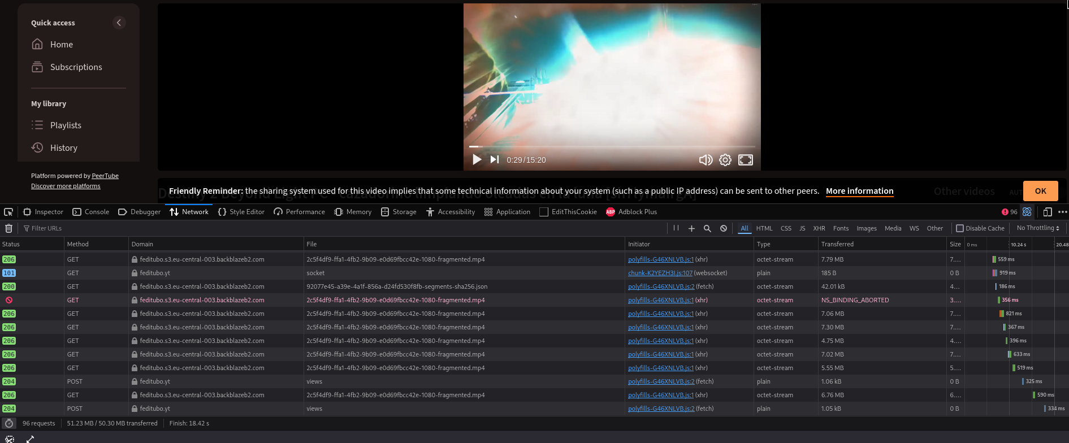This screenshot has height=443, width=1069.
Task: Switch to the Inspector tab
Action: [43, 212]
